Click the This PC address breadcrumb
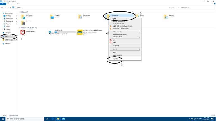 (19, 8)
